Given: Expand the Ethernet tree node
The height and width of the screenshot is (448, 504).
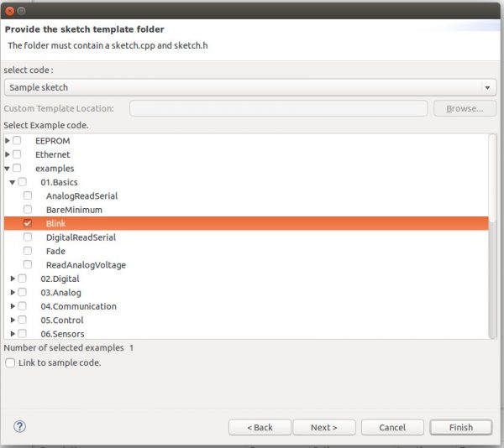Looking at the screenshot, I should click(x=8, y=154).
